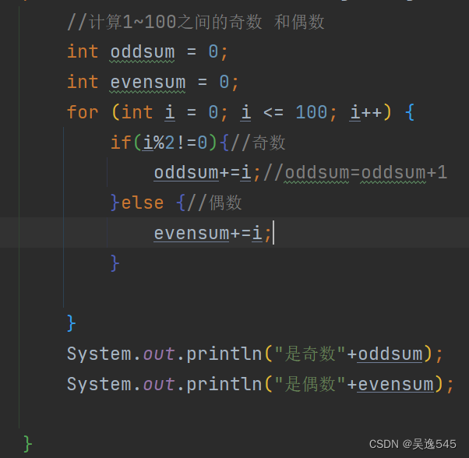The height and width of the screenshot is (458, 469).
Task: Click the string "是偶数" in println
Action: tap(310, 384)
